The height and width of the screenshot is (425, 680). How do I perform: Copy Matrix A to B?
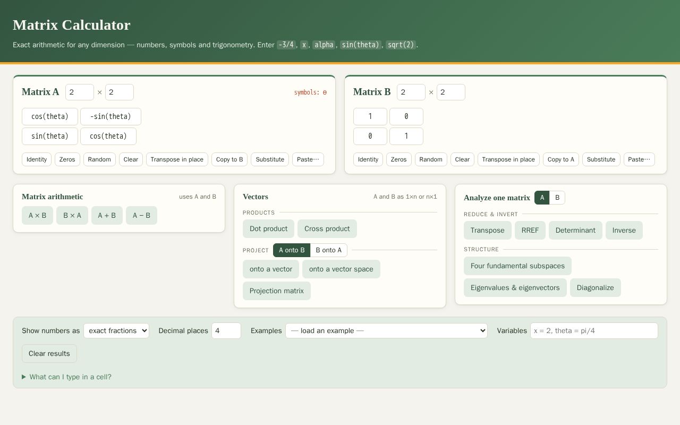coord(229,159)
